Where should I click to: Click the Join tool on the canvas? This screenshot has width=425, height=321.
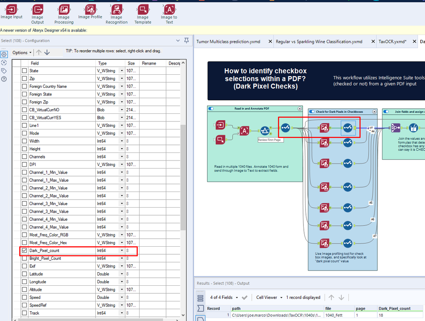[x=396, y=128]
